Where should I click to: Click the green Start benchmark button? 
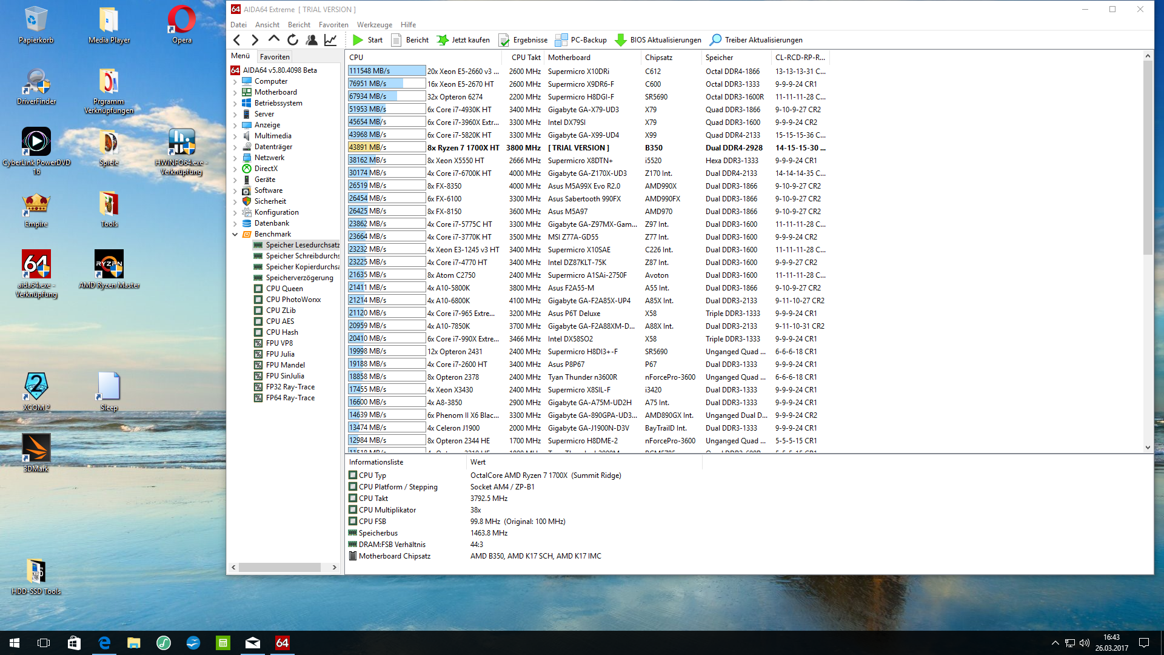pyautogui.click(x=367, y=40)
